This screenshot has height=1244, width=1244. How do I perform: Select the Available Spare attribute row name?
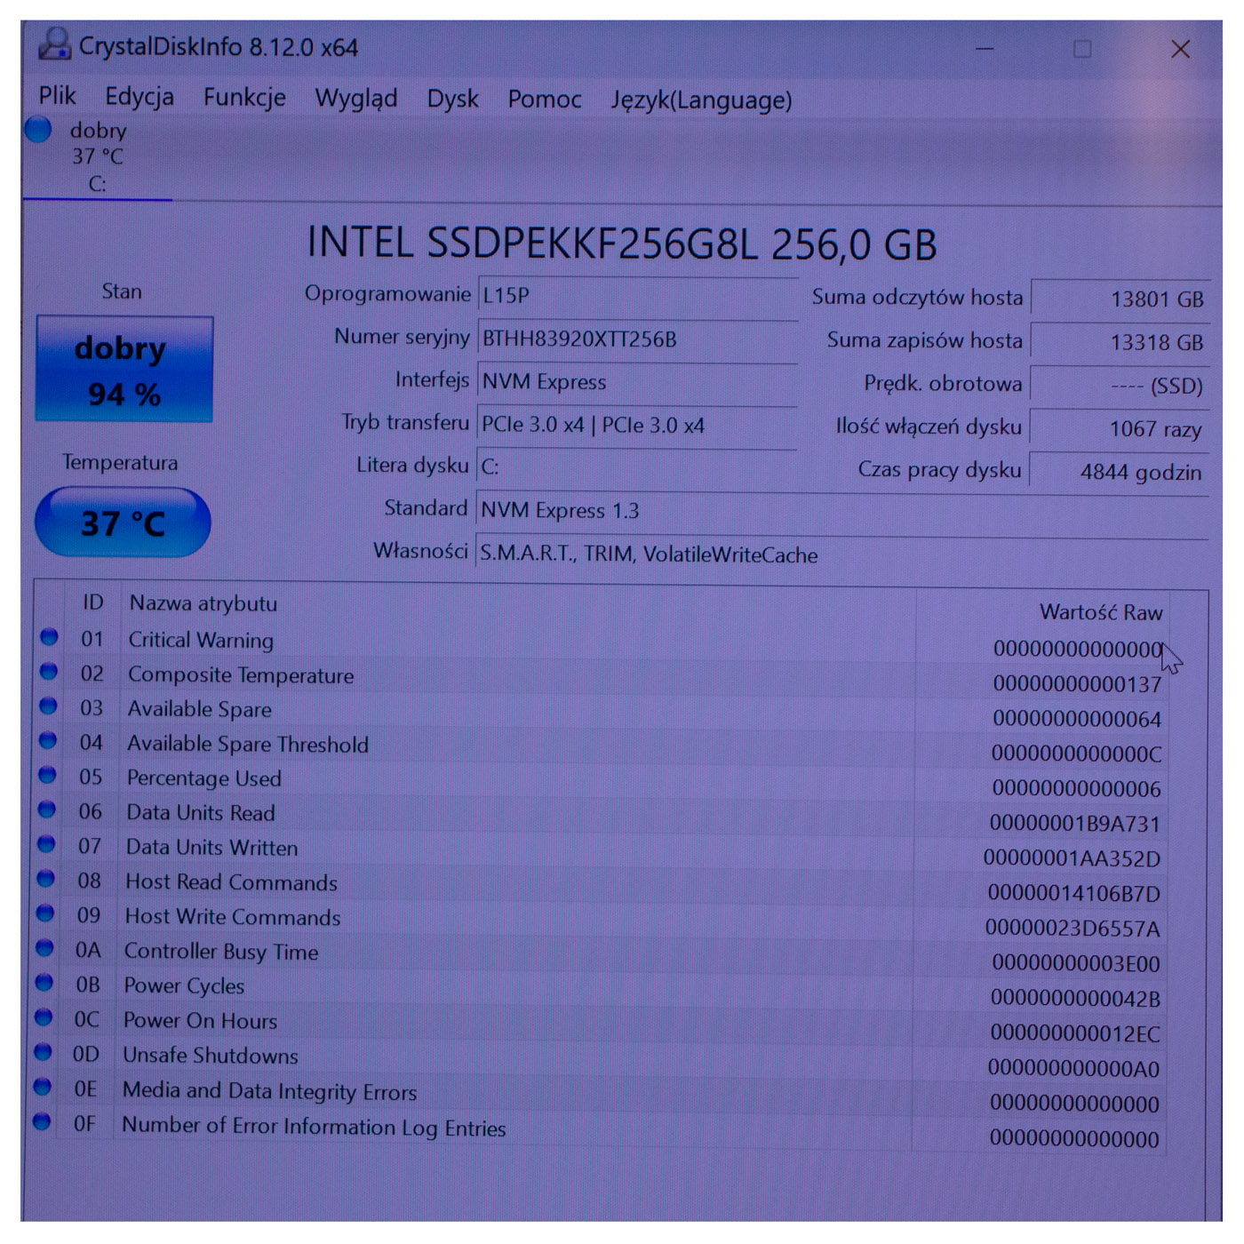click(x=199, y=709)
